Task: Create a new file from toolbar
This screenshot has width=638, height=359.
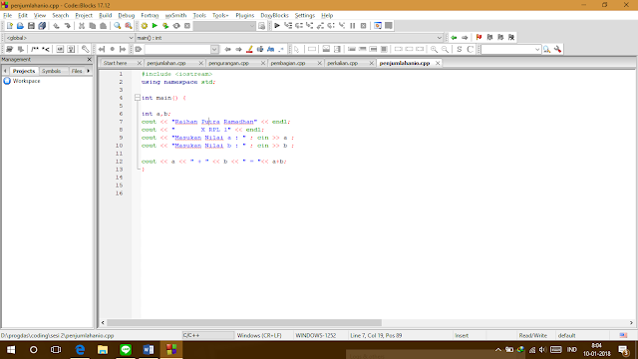Action: (x=9, y=26)
